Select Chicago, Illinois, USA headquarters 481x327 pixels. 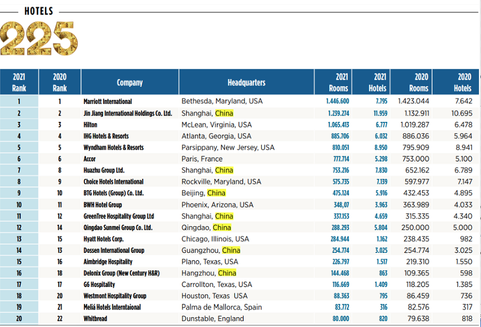click(215, 239)
